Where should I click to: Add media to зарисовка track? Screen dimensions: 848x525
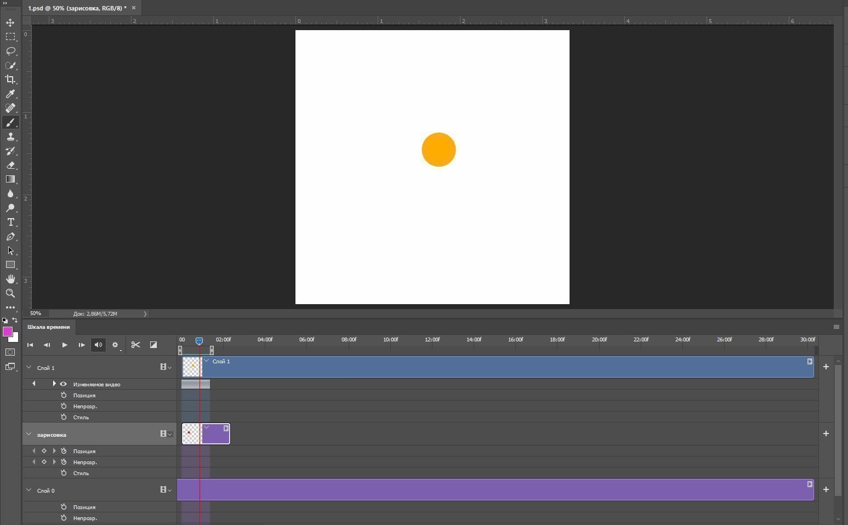(x=826, y=433)
